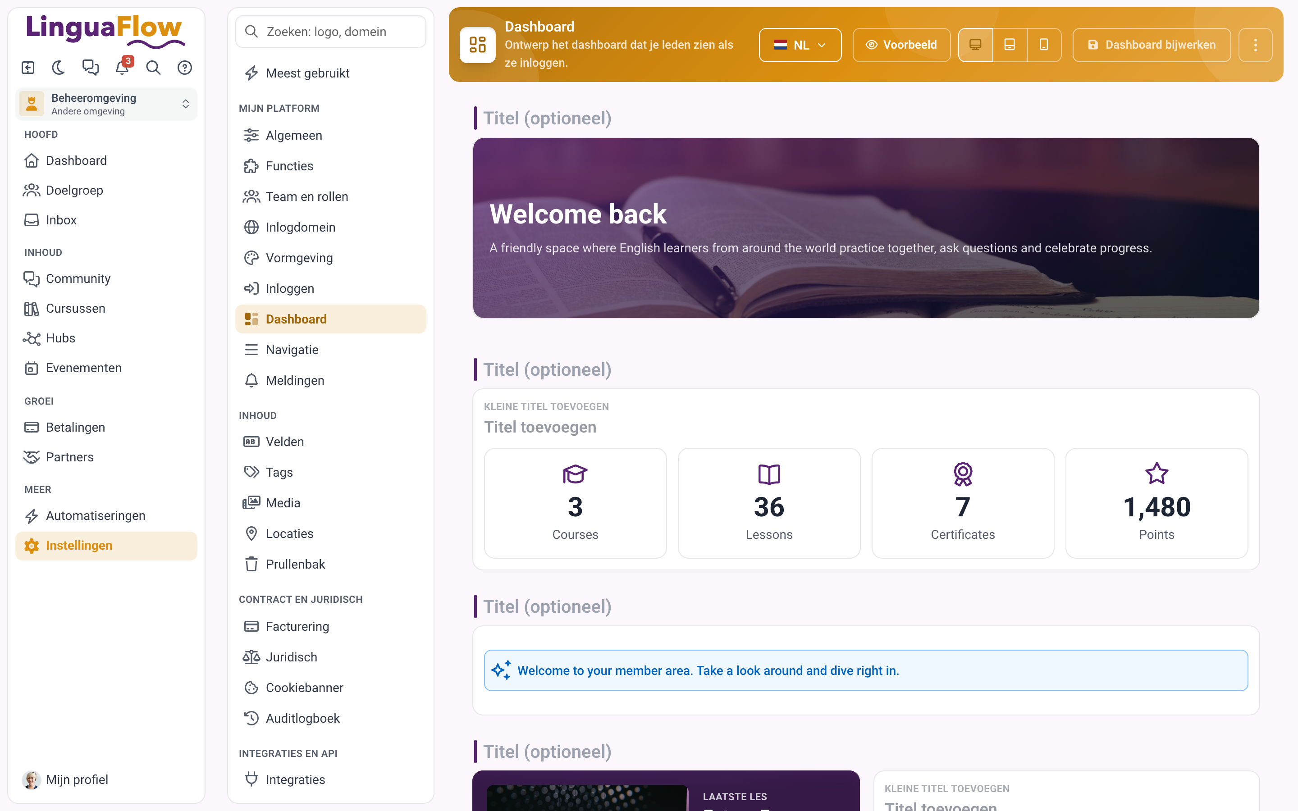The image size is (1298, 811).
Task: Edit the first Titel (optioneel) field above the banner
Action: (547, 118)
